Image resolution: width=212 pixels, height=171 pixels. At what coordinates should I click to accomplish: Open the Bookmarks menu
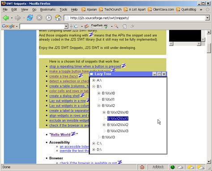click(x=48, y=9)
